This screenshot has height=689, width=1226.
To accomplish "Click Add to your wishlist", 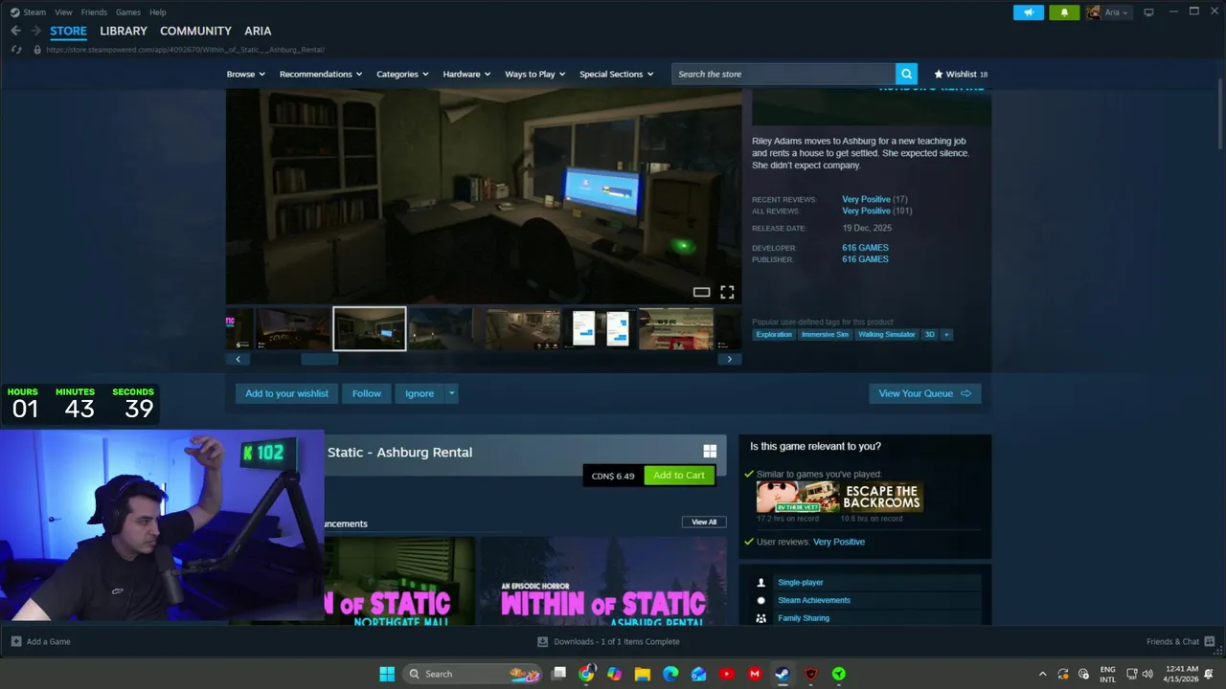I will click(286, 393).
